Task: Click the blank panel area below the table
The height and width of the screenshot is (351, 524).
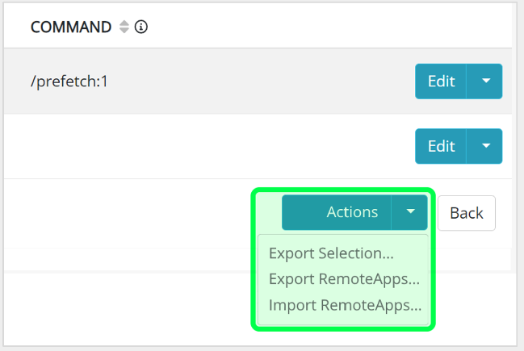Action: tap(129, 311)
